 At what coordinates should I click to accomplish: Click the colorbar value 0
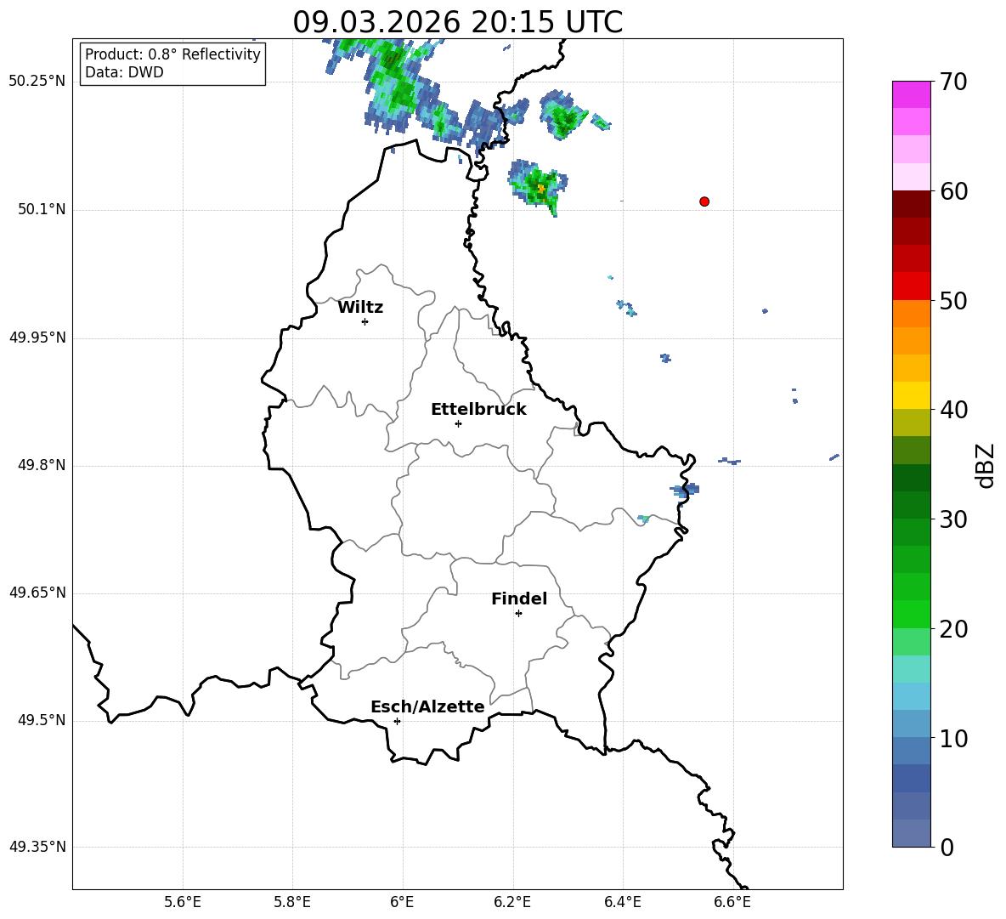click(x=947, y=847)
